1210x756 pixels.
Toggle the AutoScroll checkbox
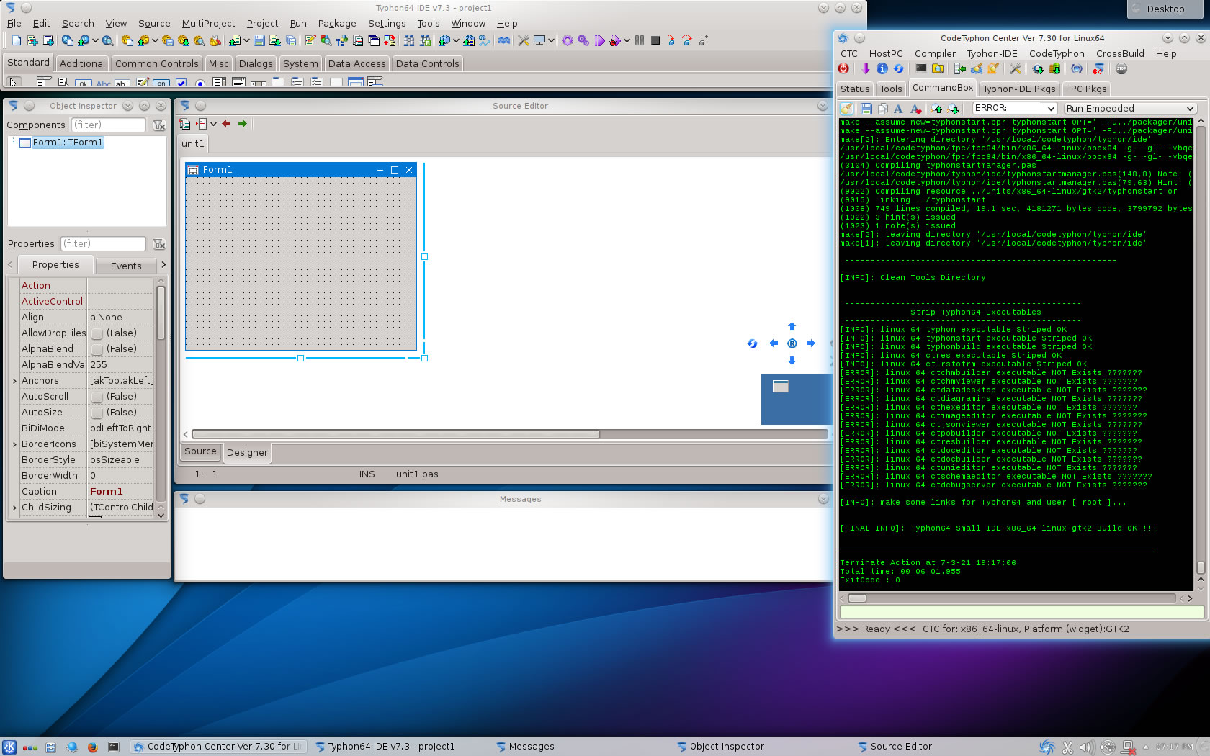tap(97, 397)
